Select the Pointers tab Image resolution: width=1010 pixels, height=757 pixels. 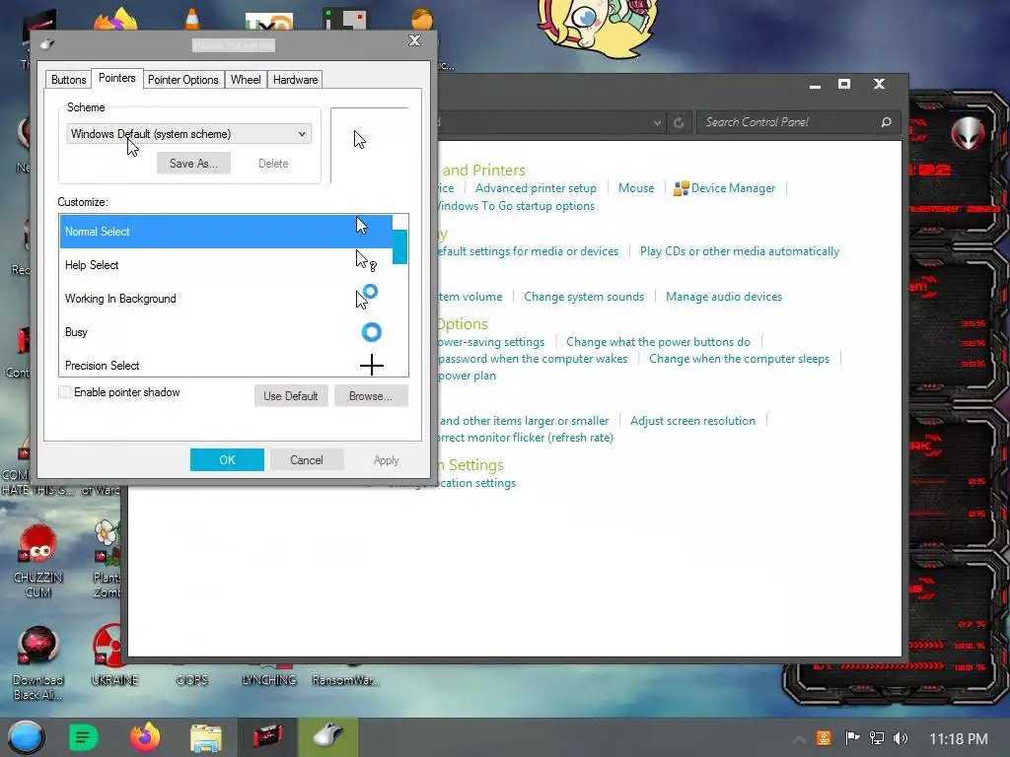[x=116, y=78]
